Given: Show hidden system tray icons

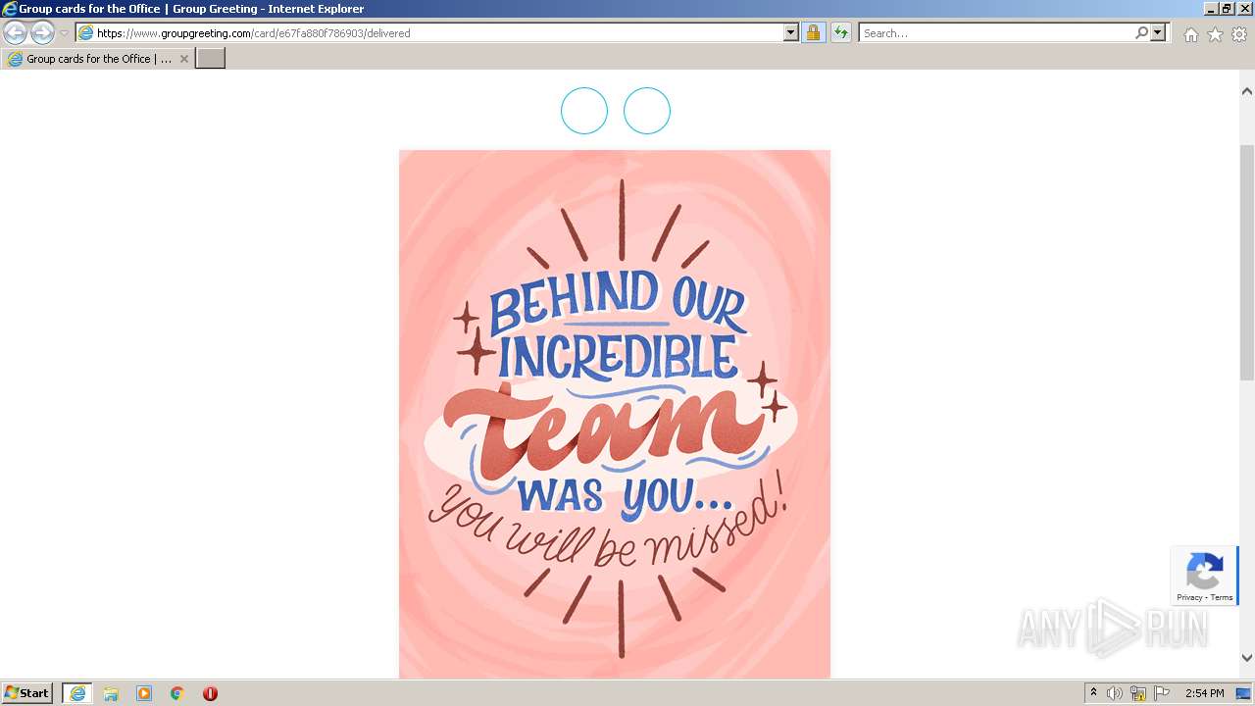Looking at the screenshot, I should [1093, 693].
